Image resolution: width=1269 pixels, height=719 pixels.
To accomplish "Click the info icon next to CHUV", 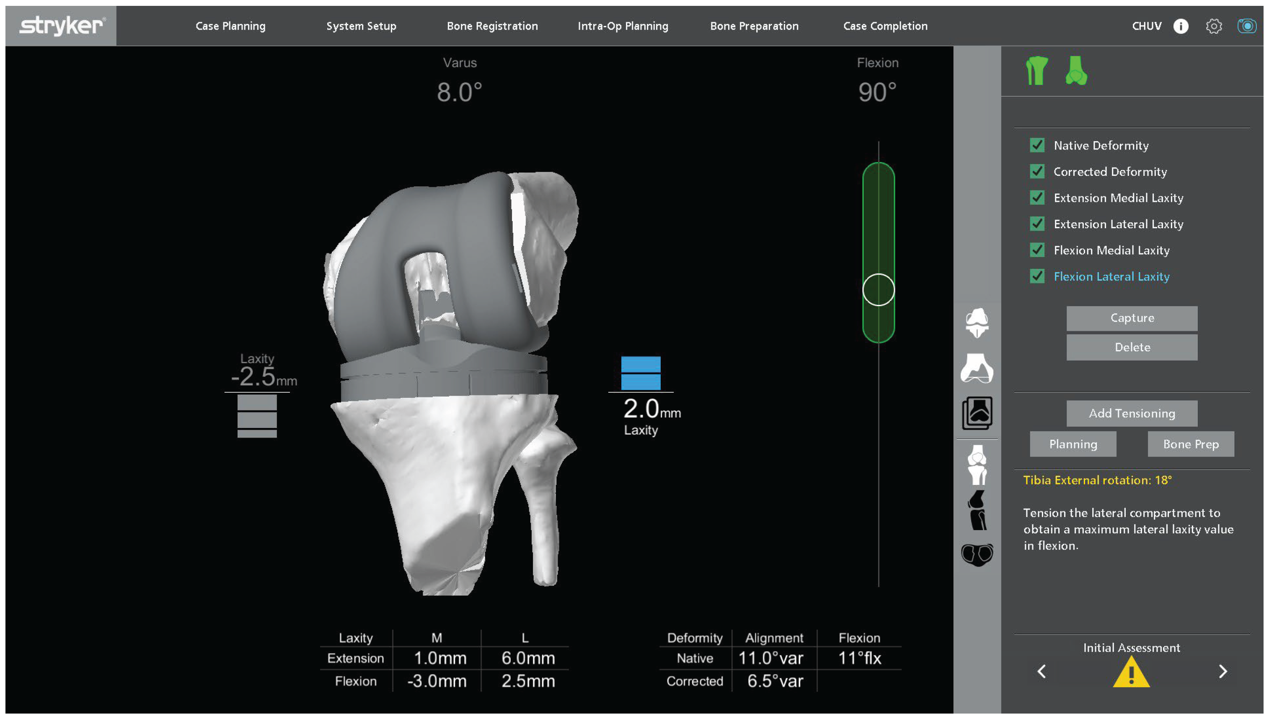I will point(1180,26).
